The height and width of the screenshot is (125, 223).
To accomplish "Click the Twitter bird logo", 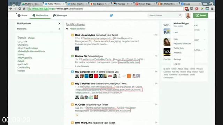I will [111, 15].
